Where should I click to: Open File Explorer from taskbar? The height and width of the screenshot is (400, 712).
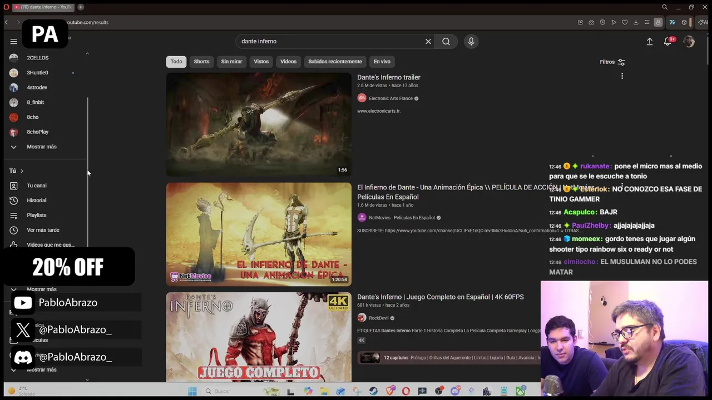324,391
